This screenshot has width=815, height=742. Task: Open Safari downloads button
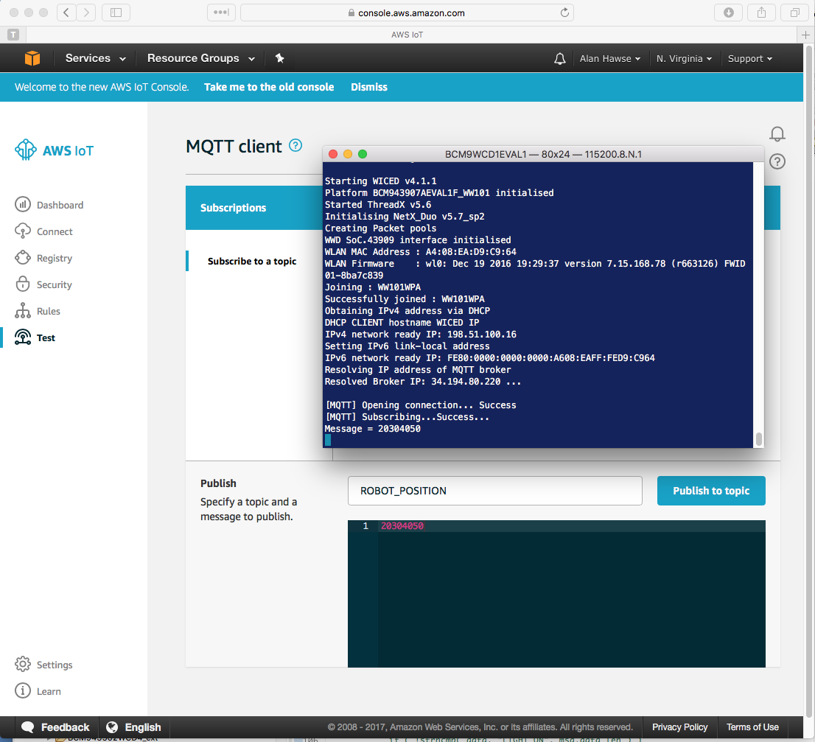(729, 13)
